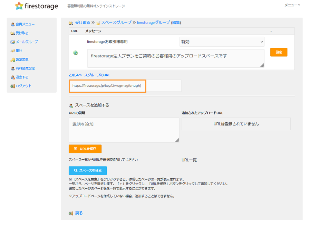
Task: Click the firestorageお取引様専用 text
Action: [x=107, y=42]
